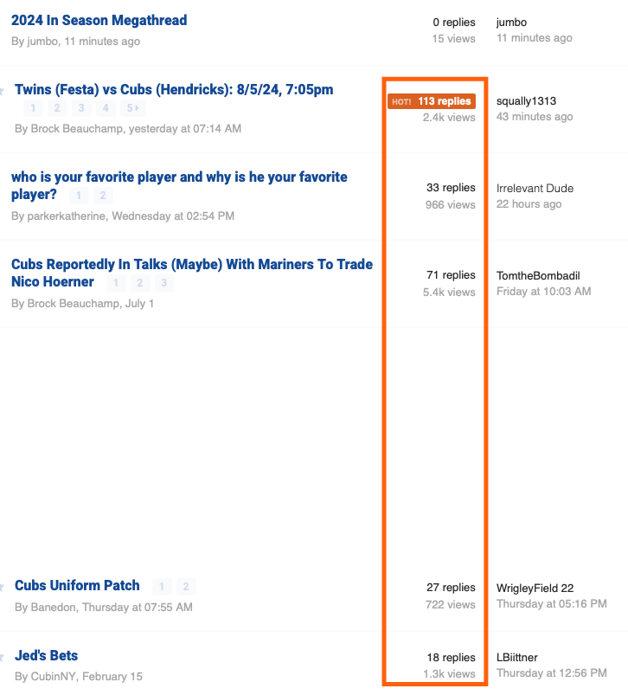The image size is (628, 695).
Task: Expand more pages via 5 arrow on Twins thread
Action: tap(132, 108)
